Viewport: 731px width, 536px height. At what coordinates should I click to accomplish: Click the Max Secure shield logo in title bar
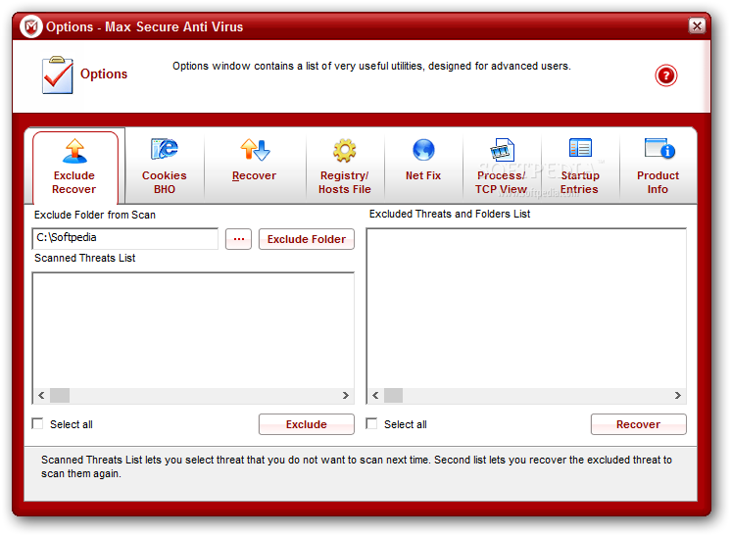click(x=30, y=27)
